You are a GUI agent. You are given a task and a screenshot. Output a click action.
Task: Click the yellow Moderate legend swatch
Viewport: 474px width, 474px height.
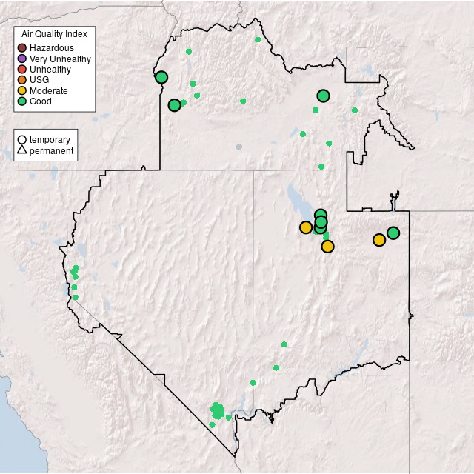(x=22, y=90)
